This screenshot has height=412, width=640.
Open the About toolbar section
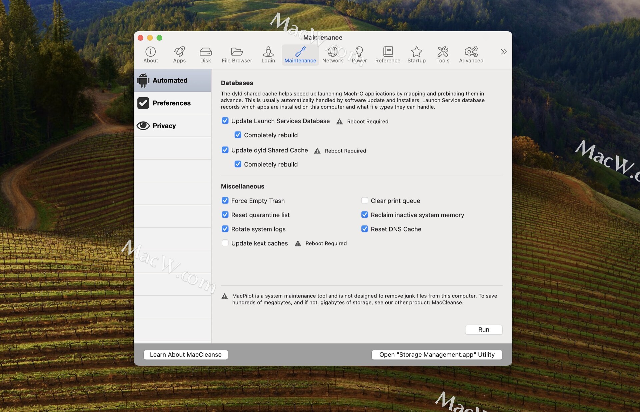pyautogui.click(x=150, y=55)
